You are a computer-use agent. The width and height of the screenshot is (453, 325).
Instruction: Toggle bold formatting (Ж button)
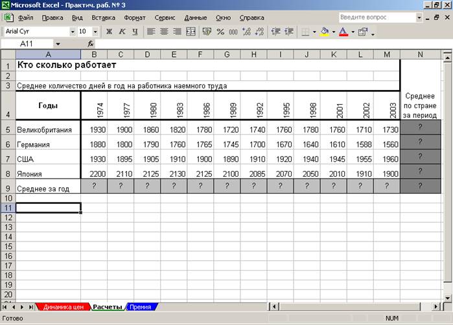pos(110,31)
